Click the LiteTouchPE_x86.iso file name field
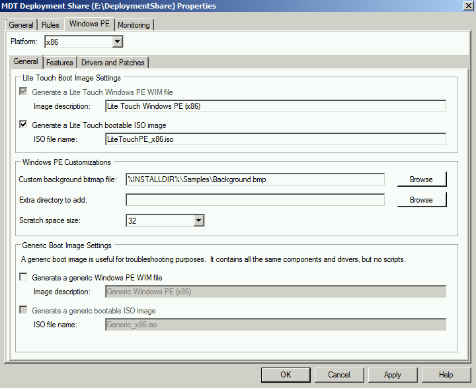 275,139
